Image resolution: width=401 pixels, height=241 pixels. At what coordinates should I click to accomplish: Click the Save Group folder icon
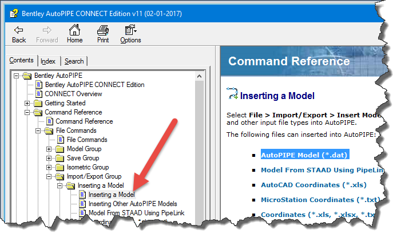[60, 158]
